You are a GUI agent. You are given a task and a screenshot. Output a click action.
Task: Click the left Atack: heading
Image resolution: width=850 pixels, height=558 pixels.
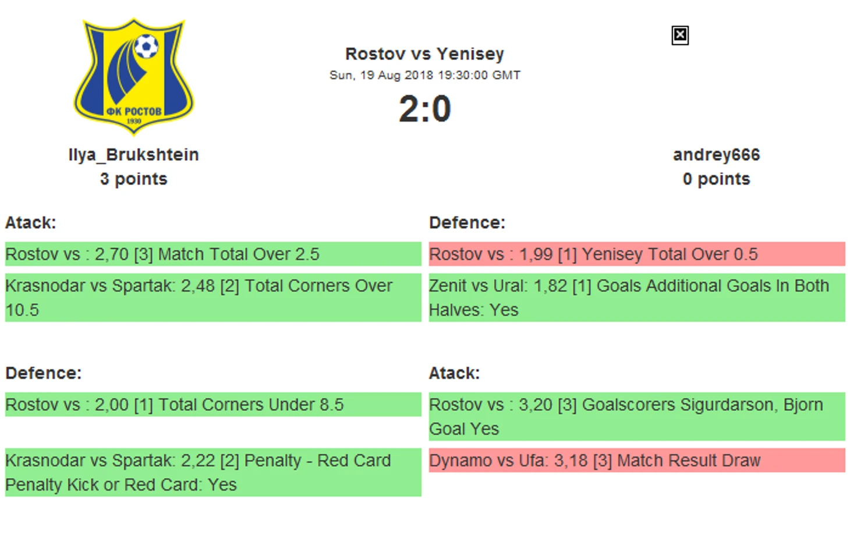[31, 223]
